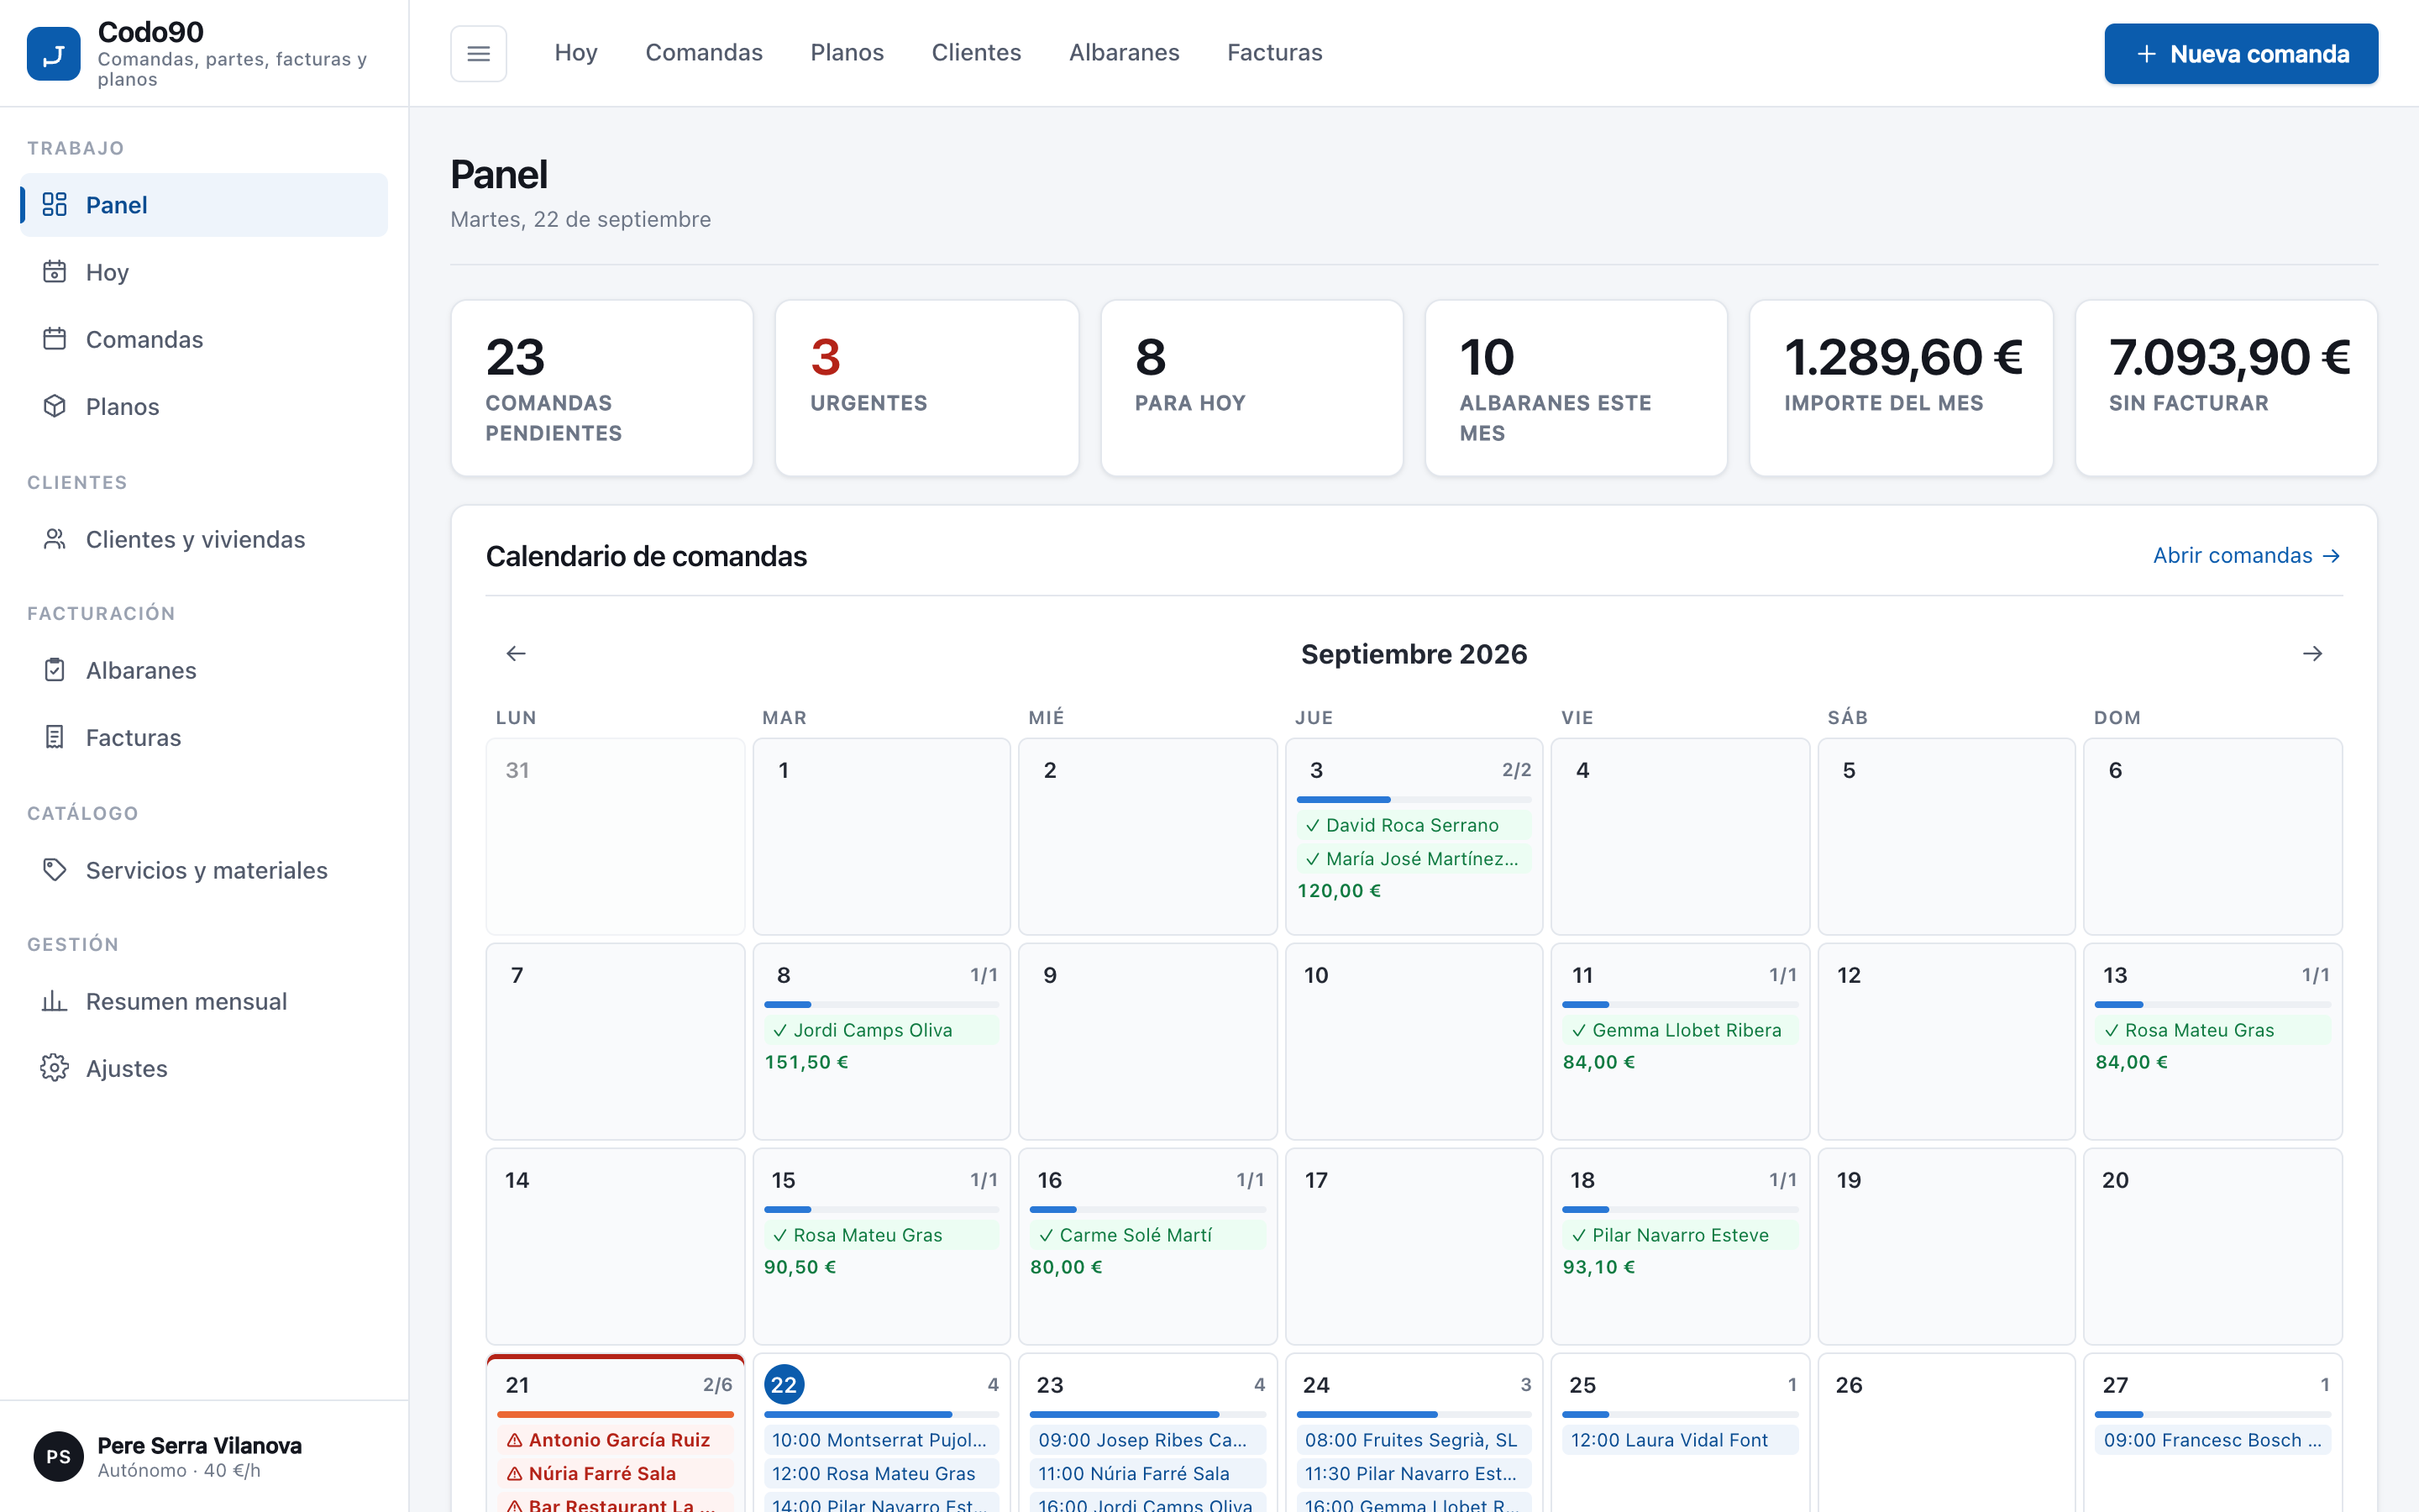Click checkmark icon beside David Roca Serrano
Viewport: 2419px width, 1512px height.
pyautogui.click(x=1313, y=825)
